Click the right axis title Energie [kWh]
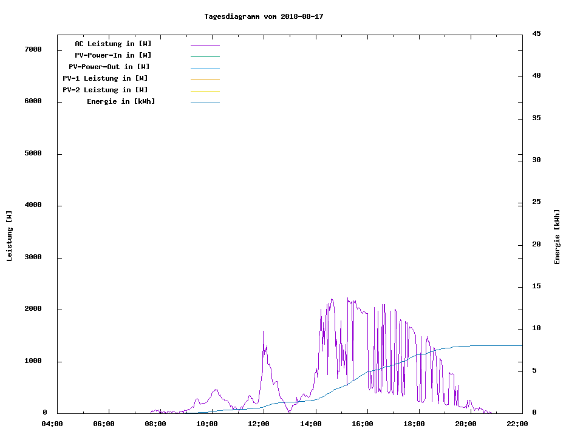 pyautogui.click(x=557, y=237)
